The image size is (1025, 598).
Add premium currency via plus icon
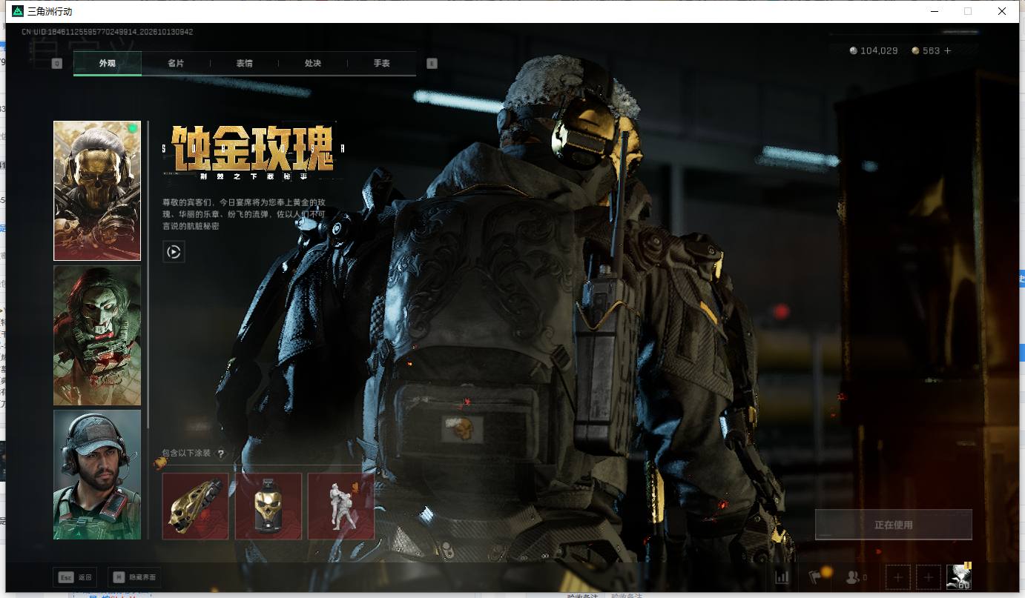coord(947,51)
